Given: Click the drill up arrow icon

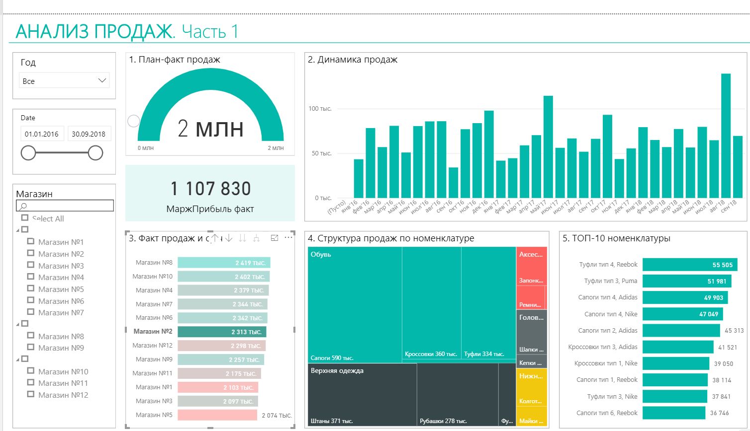Looking at the screenshot, I should 215,238.
